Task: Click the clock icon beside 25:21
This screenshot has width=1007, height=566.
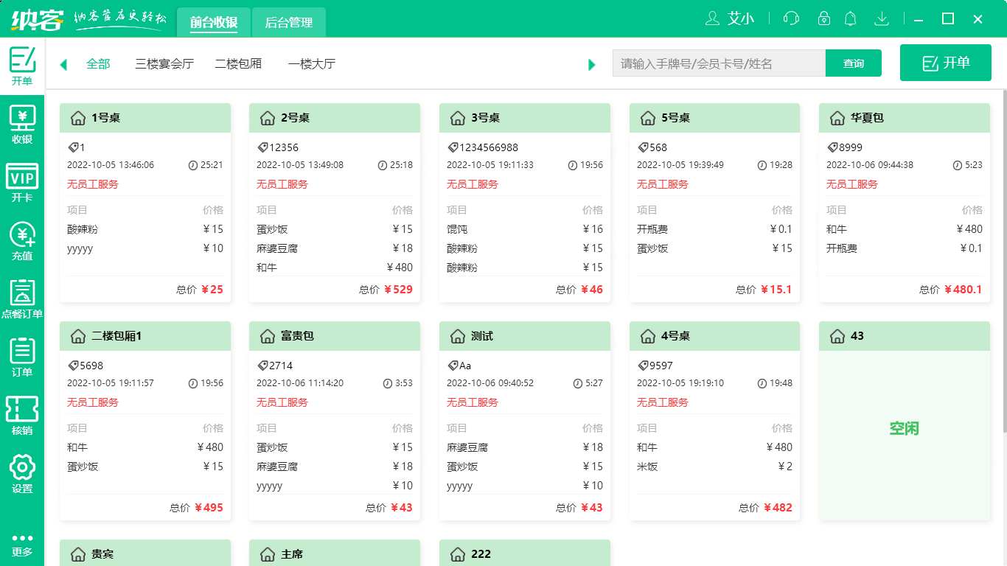Action: pos(193,165)
